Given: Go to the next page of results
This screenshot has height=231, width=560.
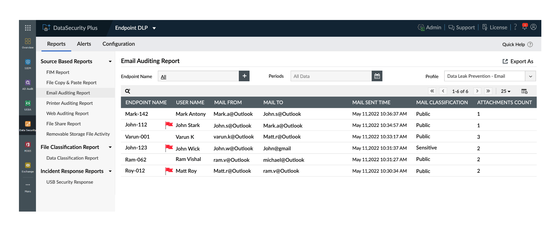Looking at the screenshot, I should click(x=477, y=91).
